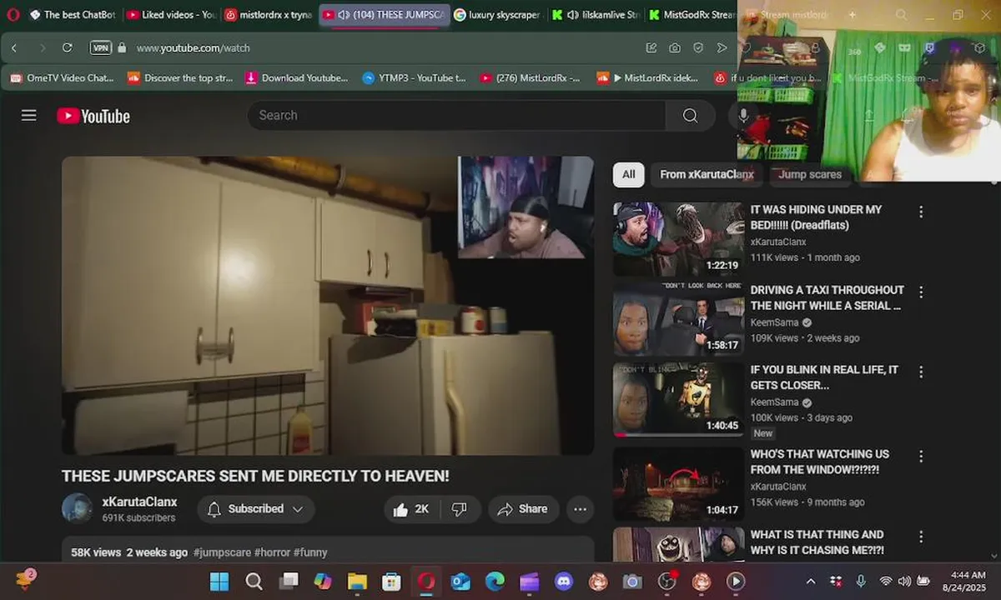
Task: Dislike the video with the thumbs-down button
Action: (x=459, y=509)
